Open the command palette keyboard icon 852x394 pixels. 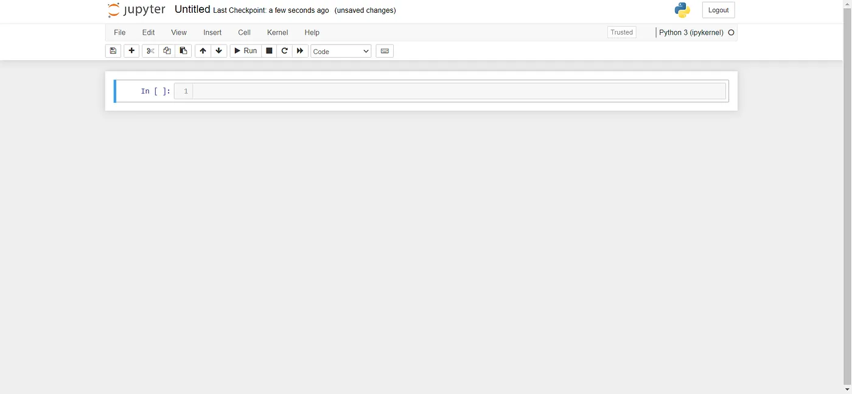(385, 51)
